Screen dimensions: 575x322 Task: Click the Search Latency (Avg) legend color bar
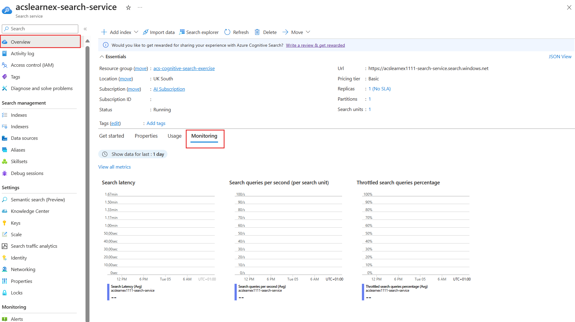click(x=108, y=292)
